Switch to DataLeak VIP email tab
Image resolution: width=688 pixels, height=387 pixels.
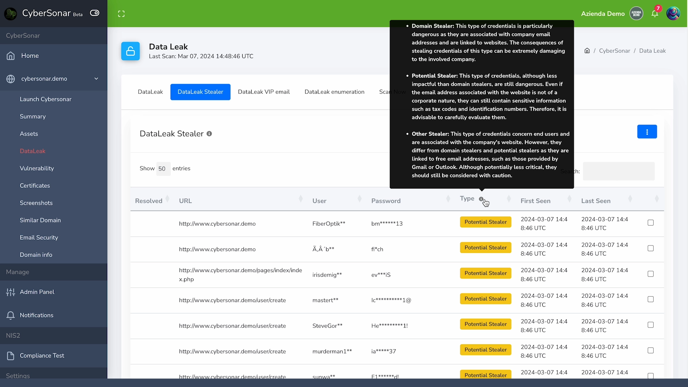(264, 92)
